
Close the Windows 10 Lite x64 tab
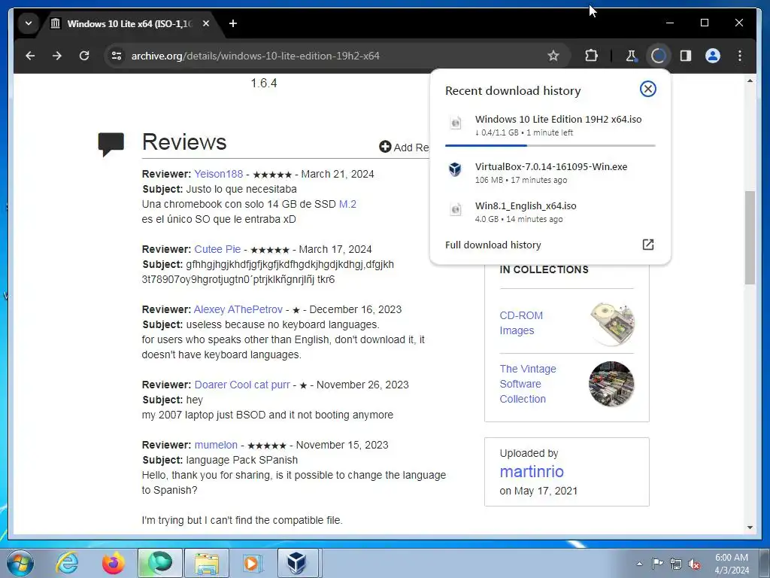206,23
